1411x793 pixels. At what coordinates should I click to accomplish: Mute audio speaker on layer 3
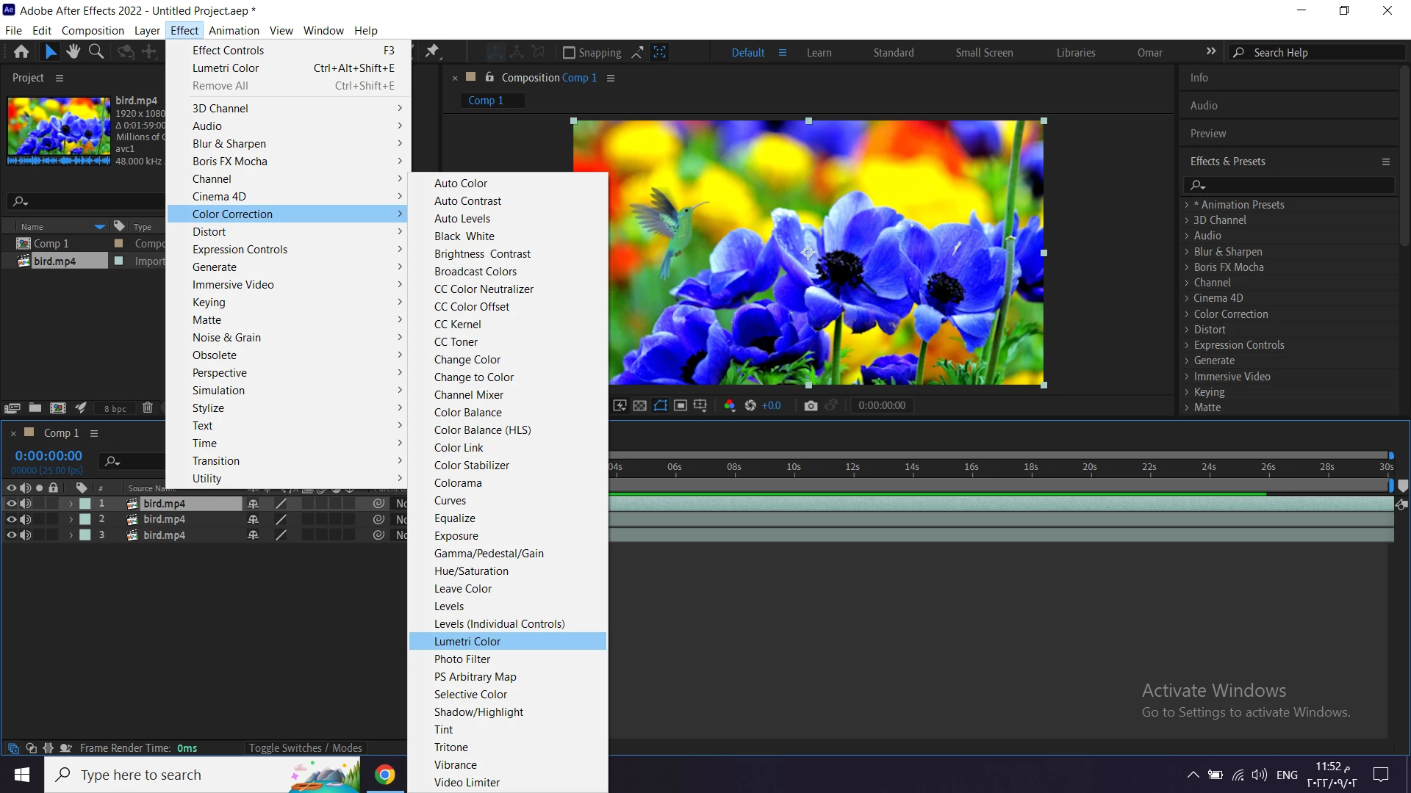pyautogui.click(x=26, y=535)
